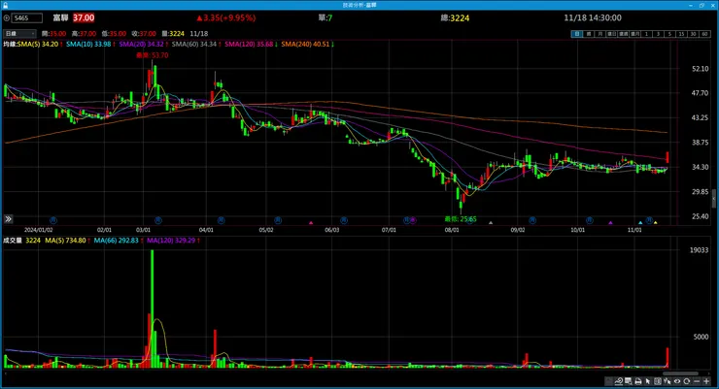Switch to the 月 (monthly) period tab
719x389 pixels.
[599, 34]
